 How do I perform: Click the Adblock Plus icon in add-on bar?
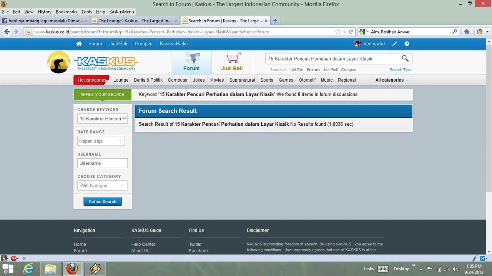tap(14, 258)
